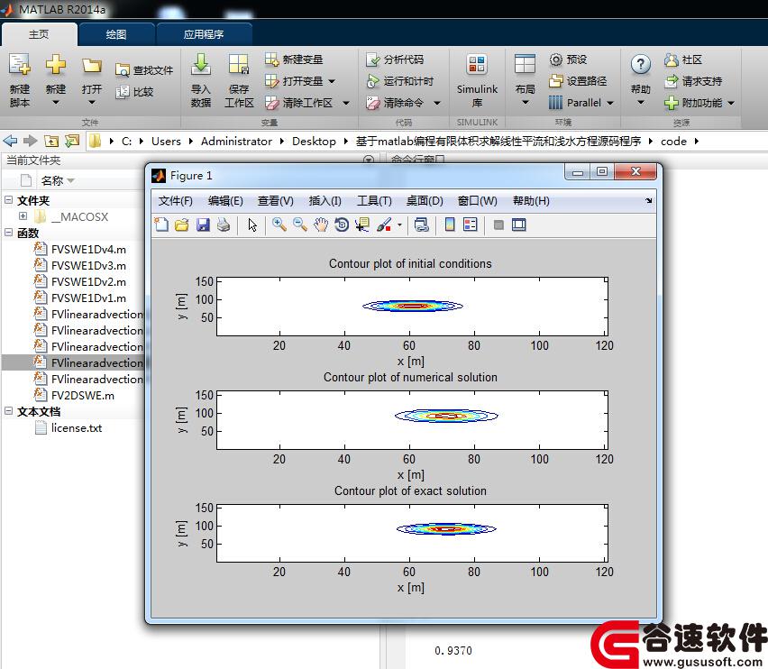Open Edit (编辑) menu in Figure 1
Screen dimensions: 768x669
tap(225, 201)
